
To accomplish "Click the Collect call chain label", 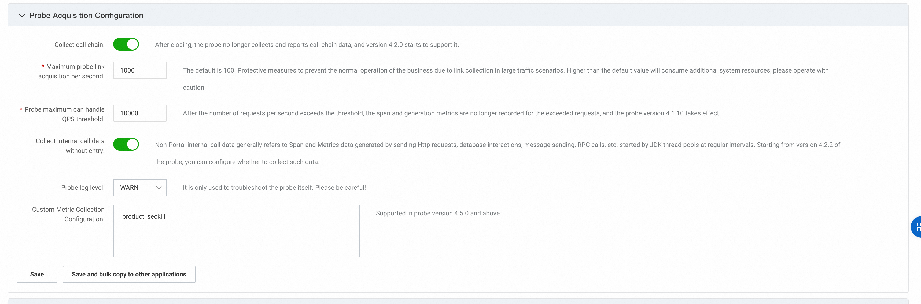I will coord(79,45).
